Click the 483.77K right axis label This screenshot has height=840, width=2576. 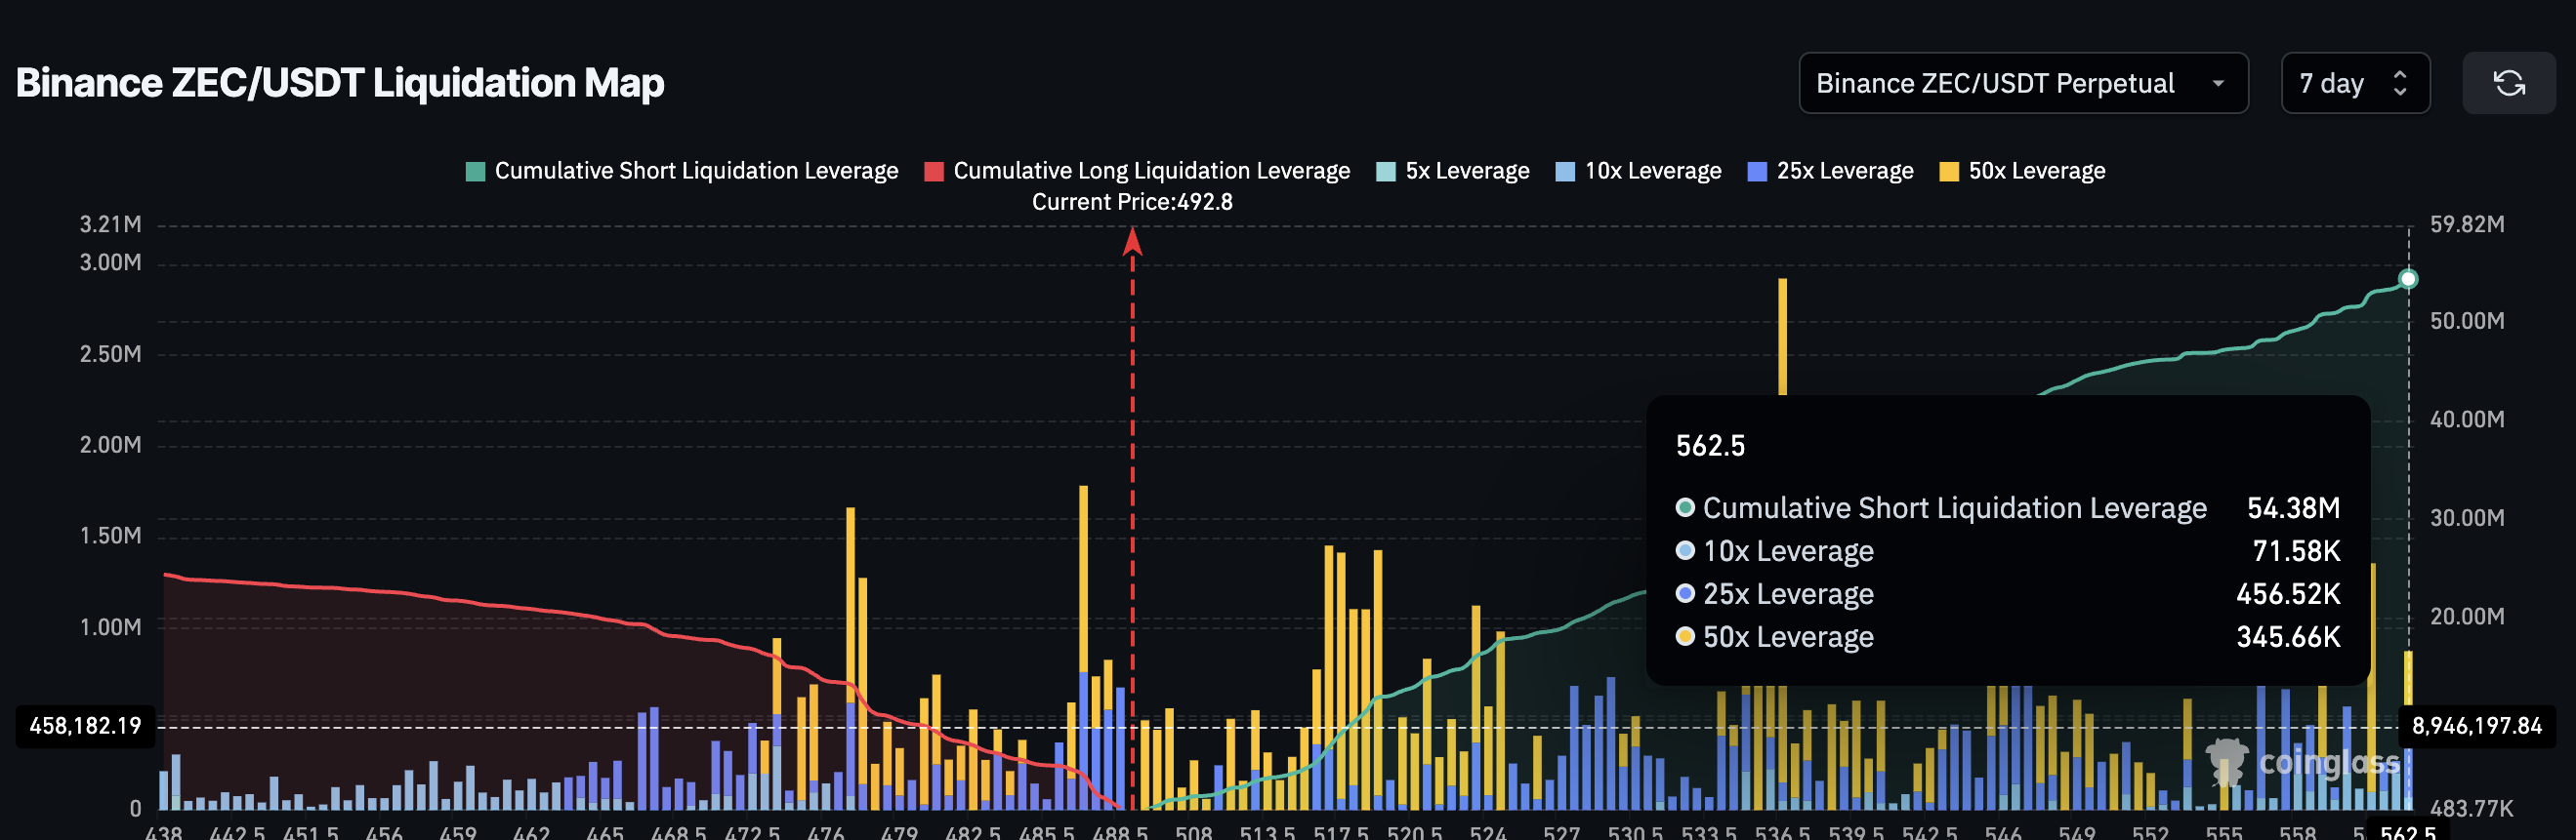pos(2470,809)
